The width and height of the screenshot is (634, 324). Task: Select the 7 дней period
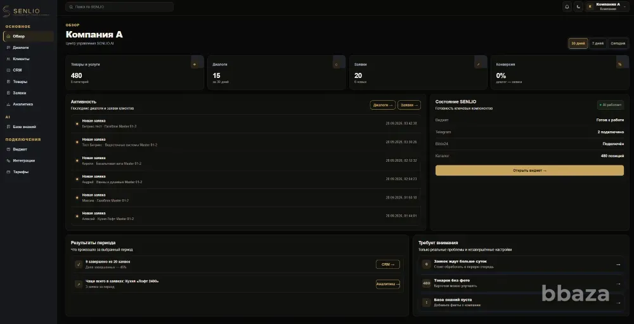pyautogui.click(x=598, y=44)
